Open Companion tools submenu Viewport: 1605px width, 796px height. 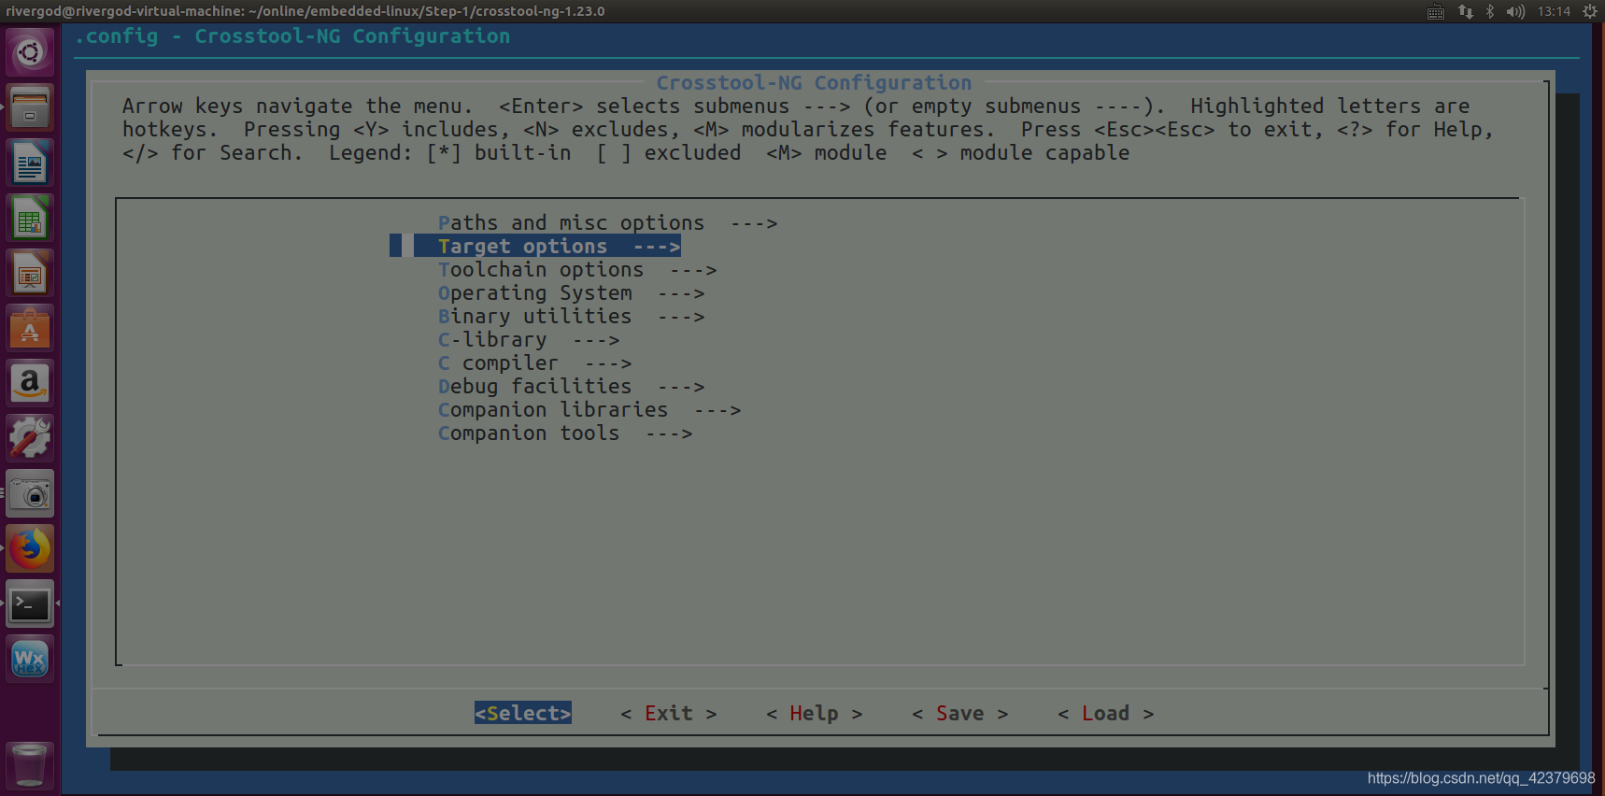(565, 434)
